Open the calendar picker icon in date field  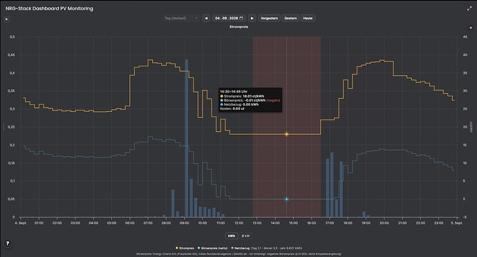click(241, 18)
